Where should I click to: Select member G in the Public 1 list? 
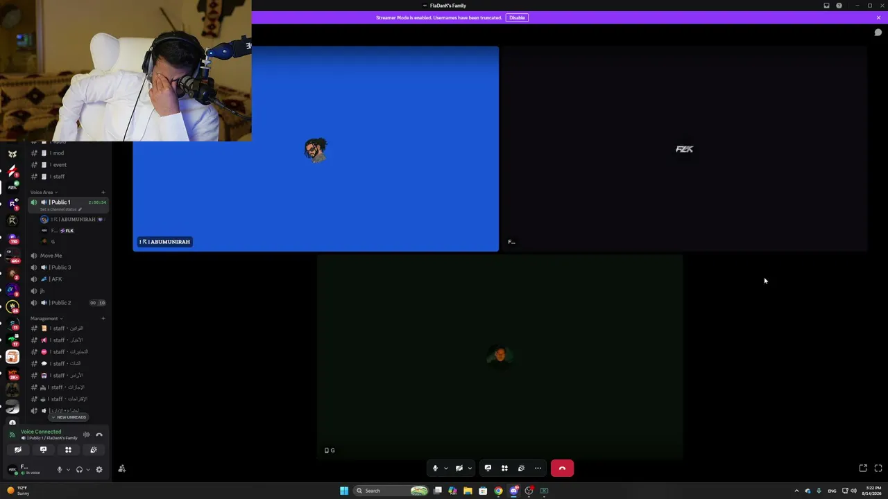[x=72, y=241]
